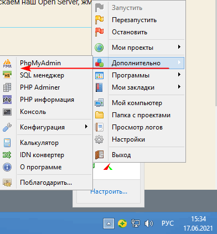Select Остановить menu item
Image resolution: width=217 pixels, height=234 pixels.
(138, 32)
